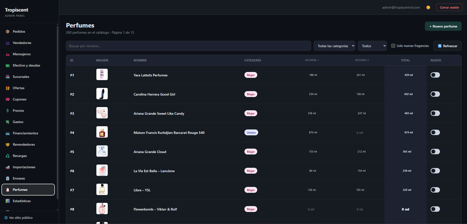Click the Precios dollar sign icon

7,111
